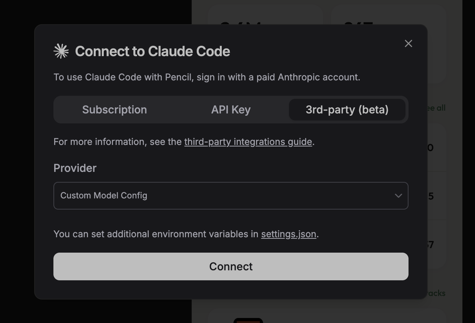Choose the 3rd-party (beta) tab
475x323 pixels.
click(x=347, y=110)
